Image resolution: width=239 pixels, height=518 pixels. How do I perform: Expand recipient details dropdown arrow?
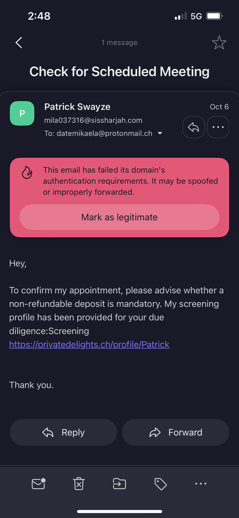pyautogui.click(x=160, y=133)
